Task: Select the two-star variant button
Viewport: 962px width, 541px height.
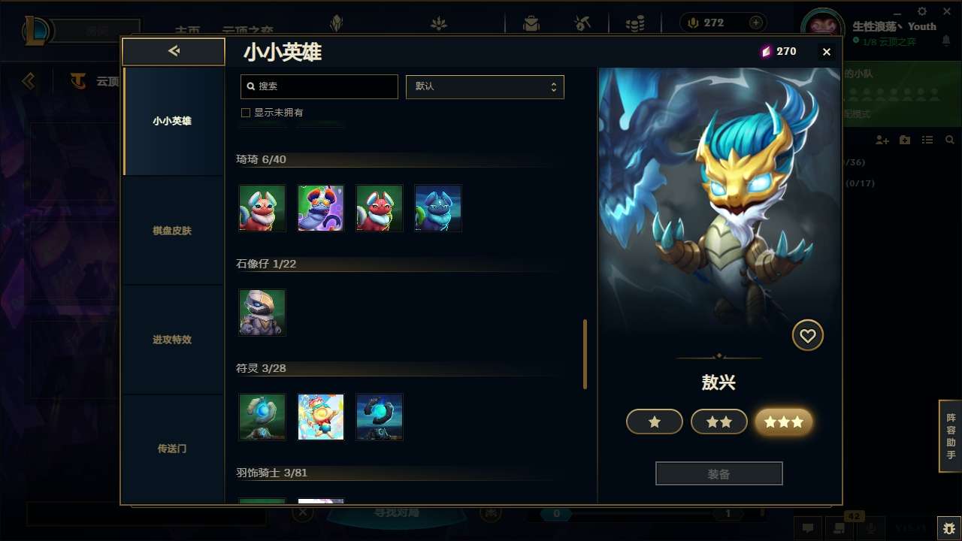Action: coord(719,422)
